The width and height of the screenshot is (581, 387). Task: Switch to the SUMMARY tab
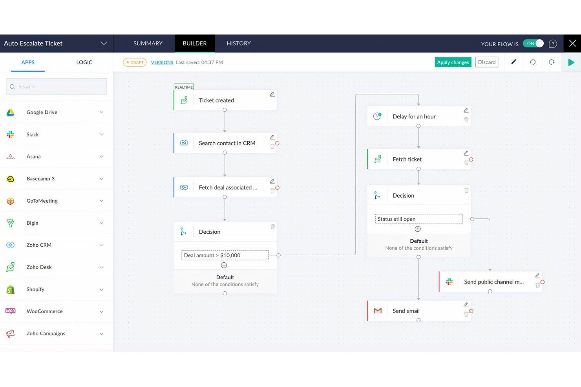click(148, 43)
